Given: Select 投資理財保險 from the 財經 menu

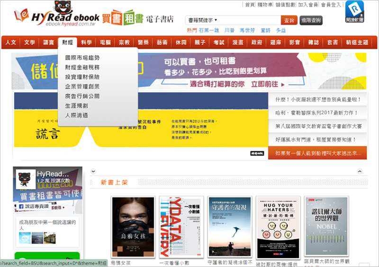Looking at the screenshot, I should coord(82,77).
